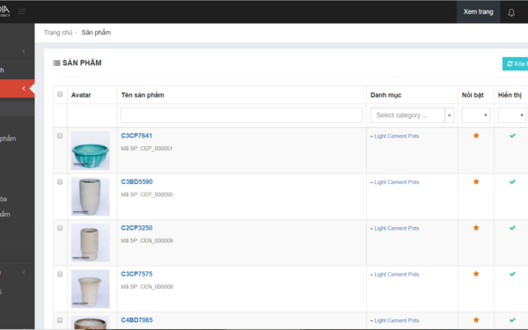Toggle the hamburger sidebar menu icon
This screenshot has height=330, width=528.
[22, 11]
